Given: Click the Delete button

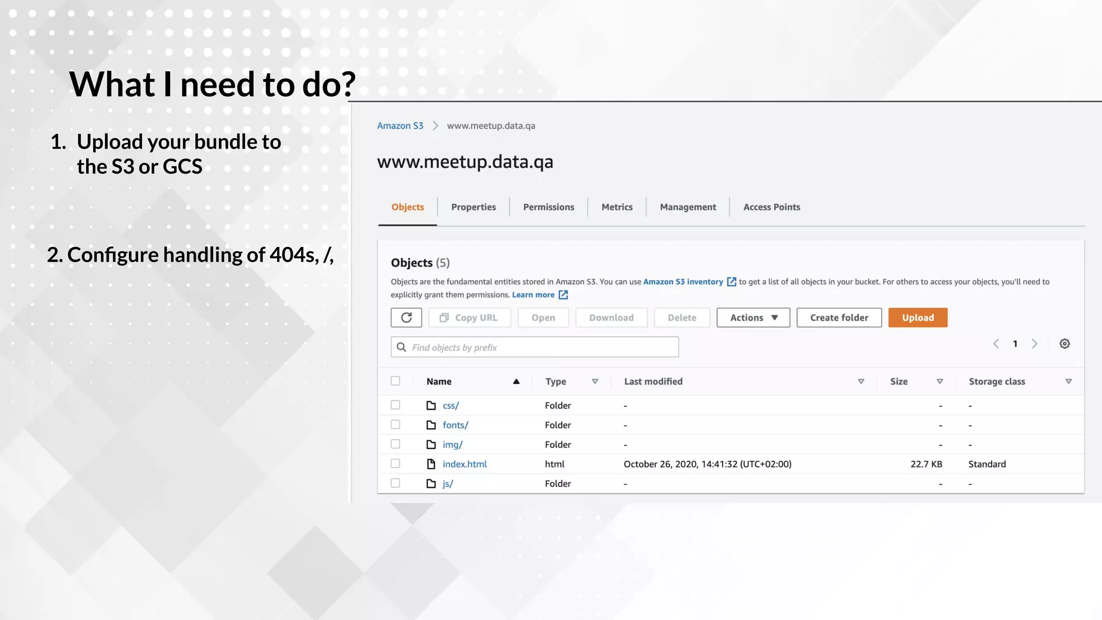Looking at the screenshot, I should click(x=682, y=318).
